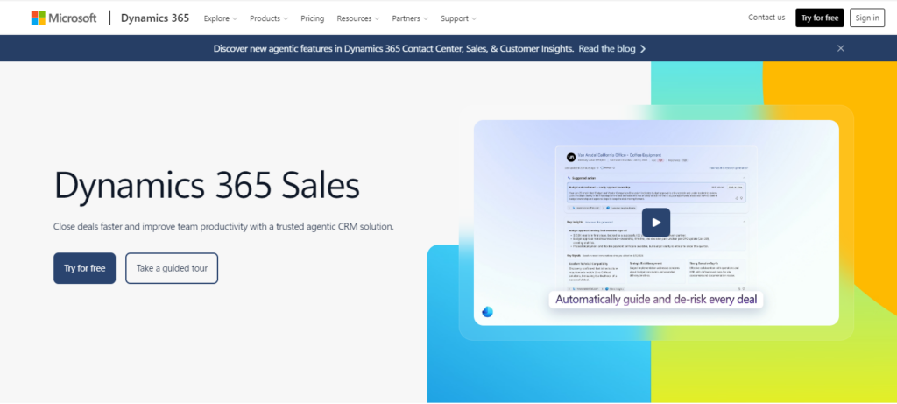Click the banner text about agentic features
Viewport: 897px width, 404px height.
pyautogui.click(x=393, y=49)
